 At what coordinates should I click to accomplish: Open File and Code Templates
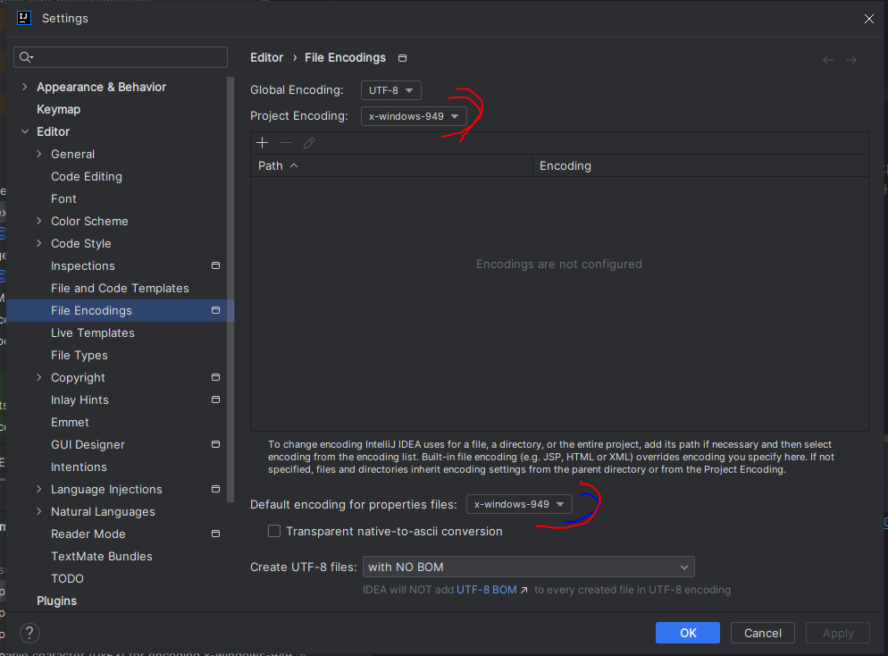coord(120,289)
